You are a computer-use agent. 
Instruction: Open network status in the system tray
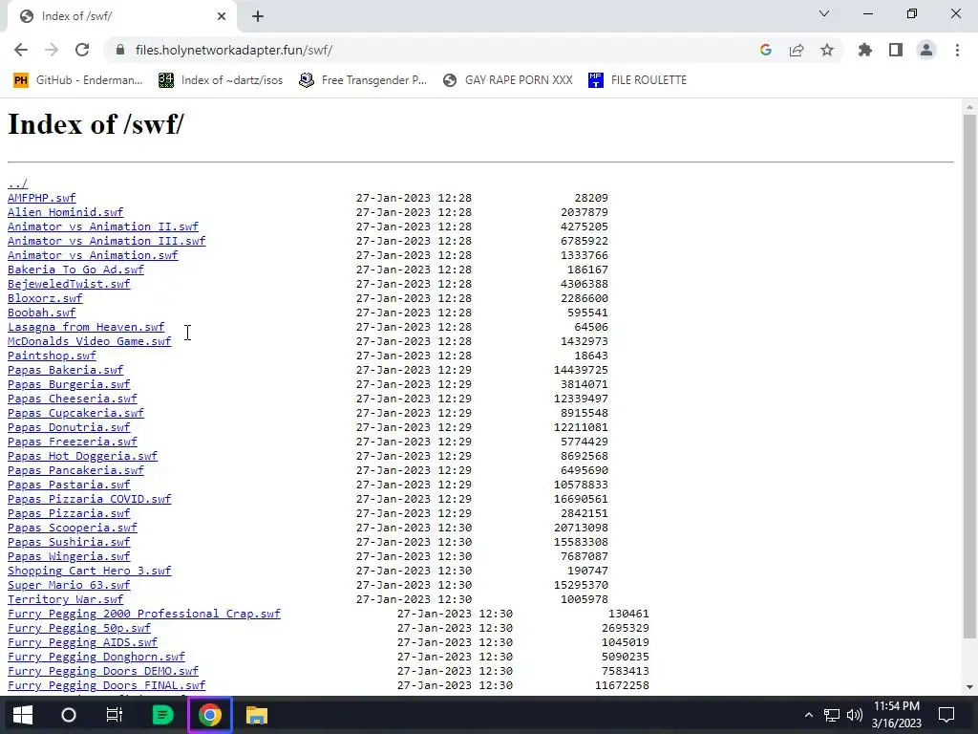coord(832,715)
